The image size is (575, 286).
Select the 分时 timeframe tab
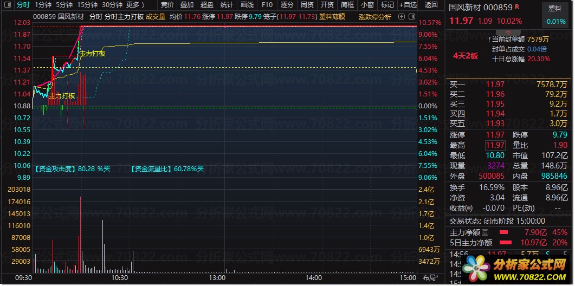tap(23, 5)
